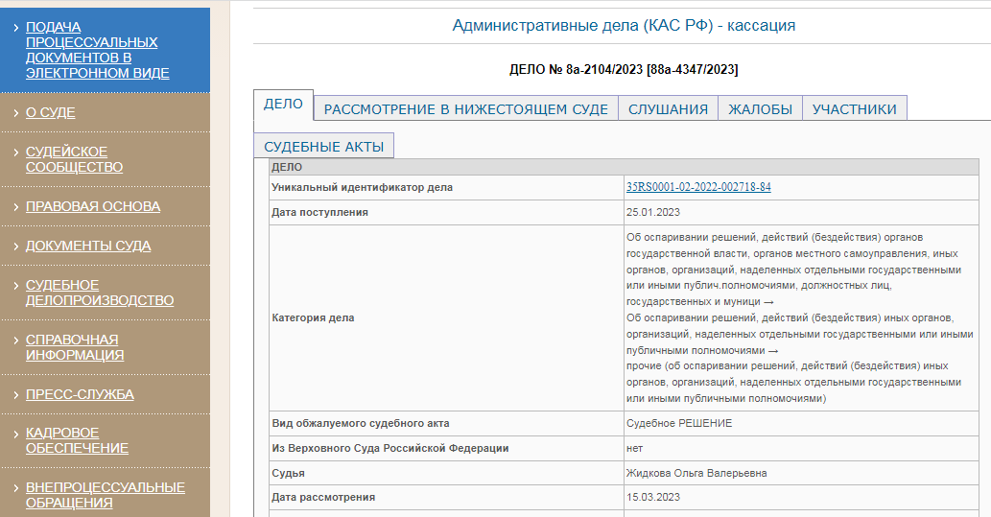Screen dimensions: 991x517
Task: Click chevron arrow beside СУДЕБНОЕ ДЕЛОПРОИЗВОДСТВО
Action: 16,286
